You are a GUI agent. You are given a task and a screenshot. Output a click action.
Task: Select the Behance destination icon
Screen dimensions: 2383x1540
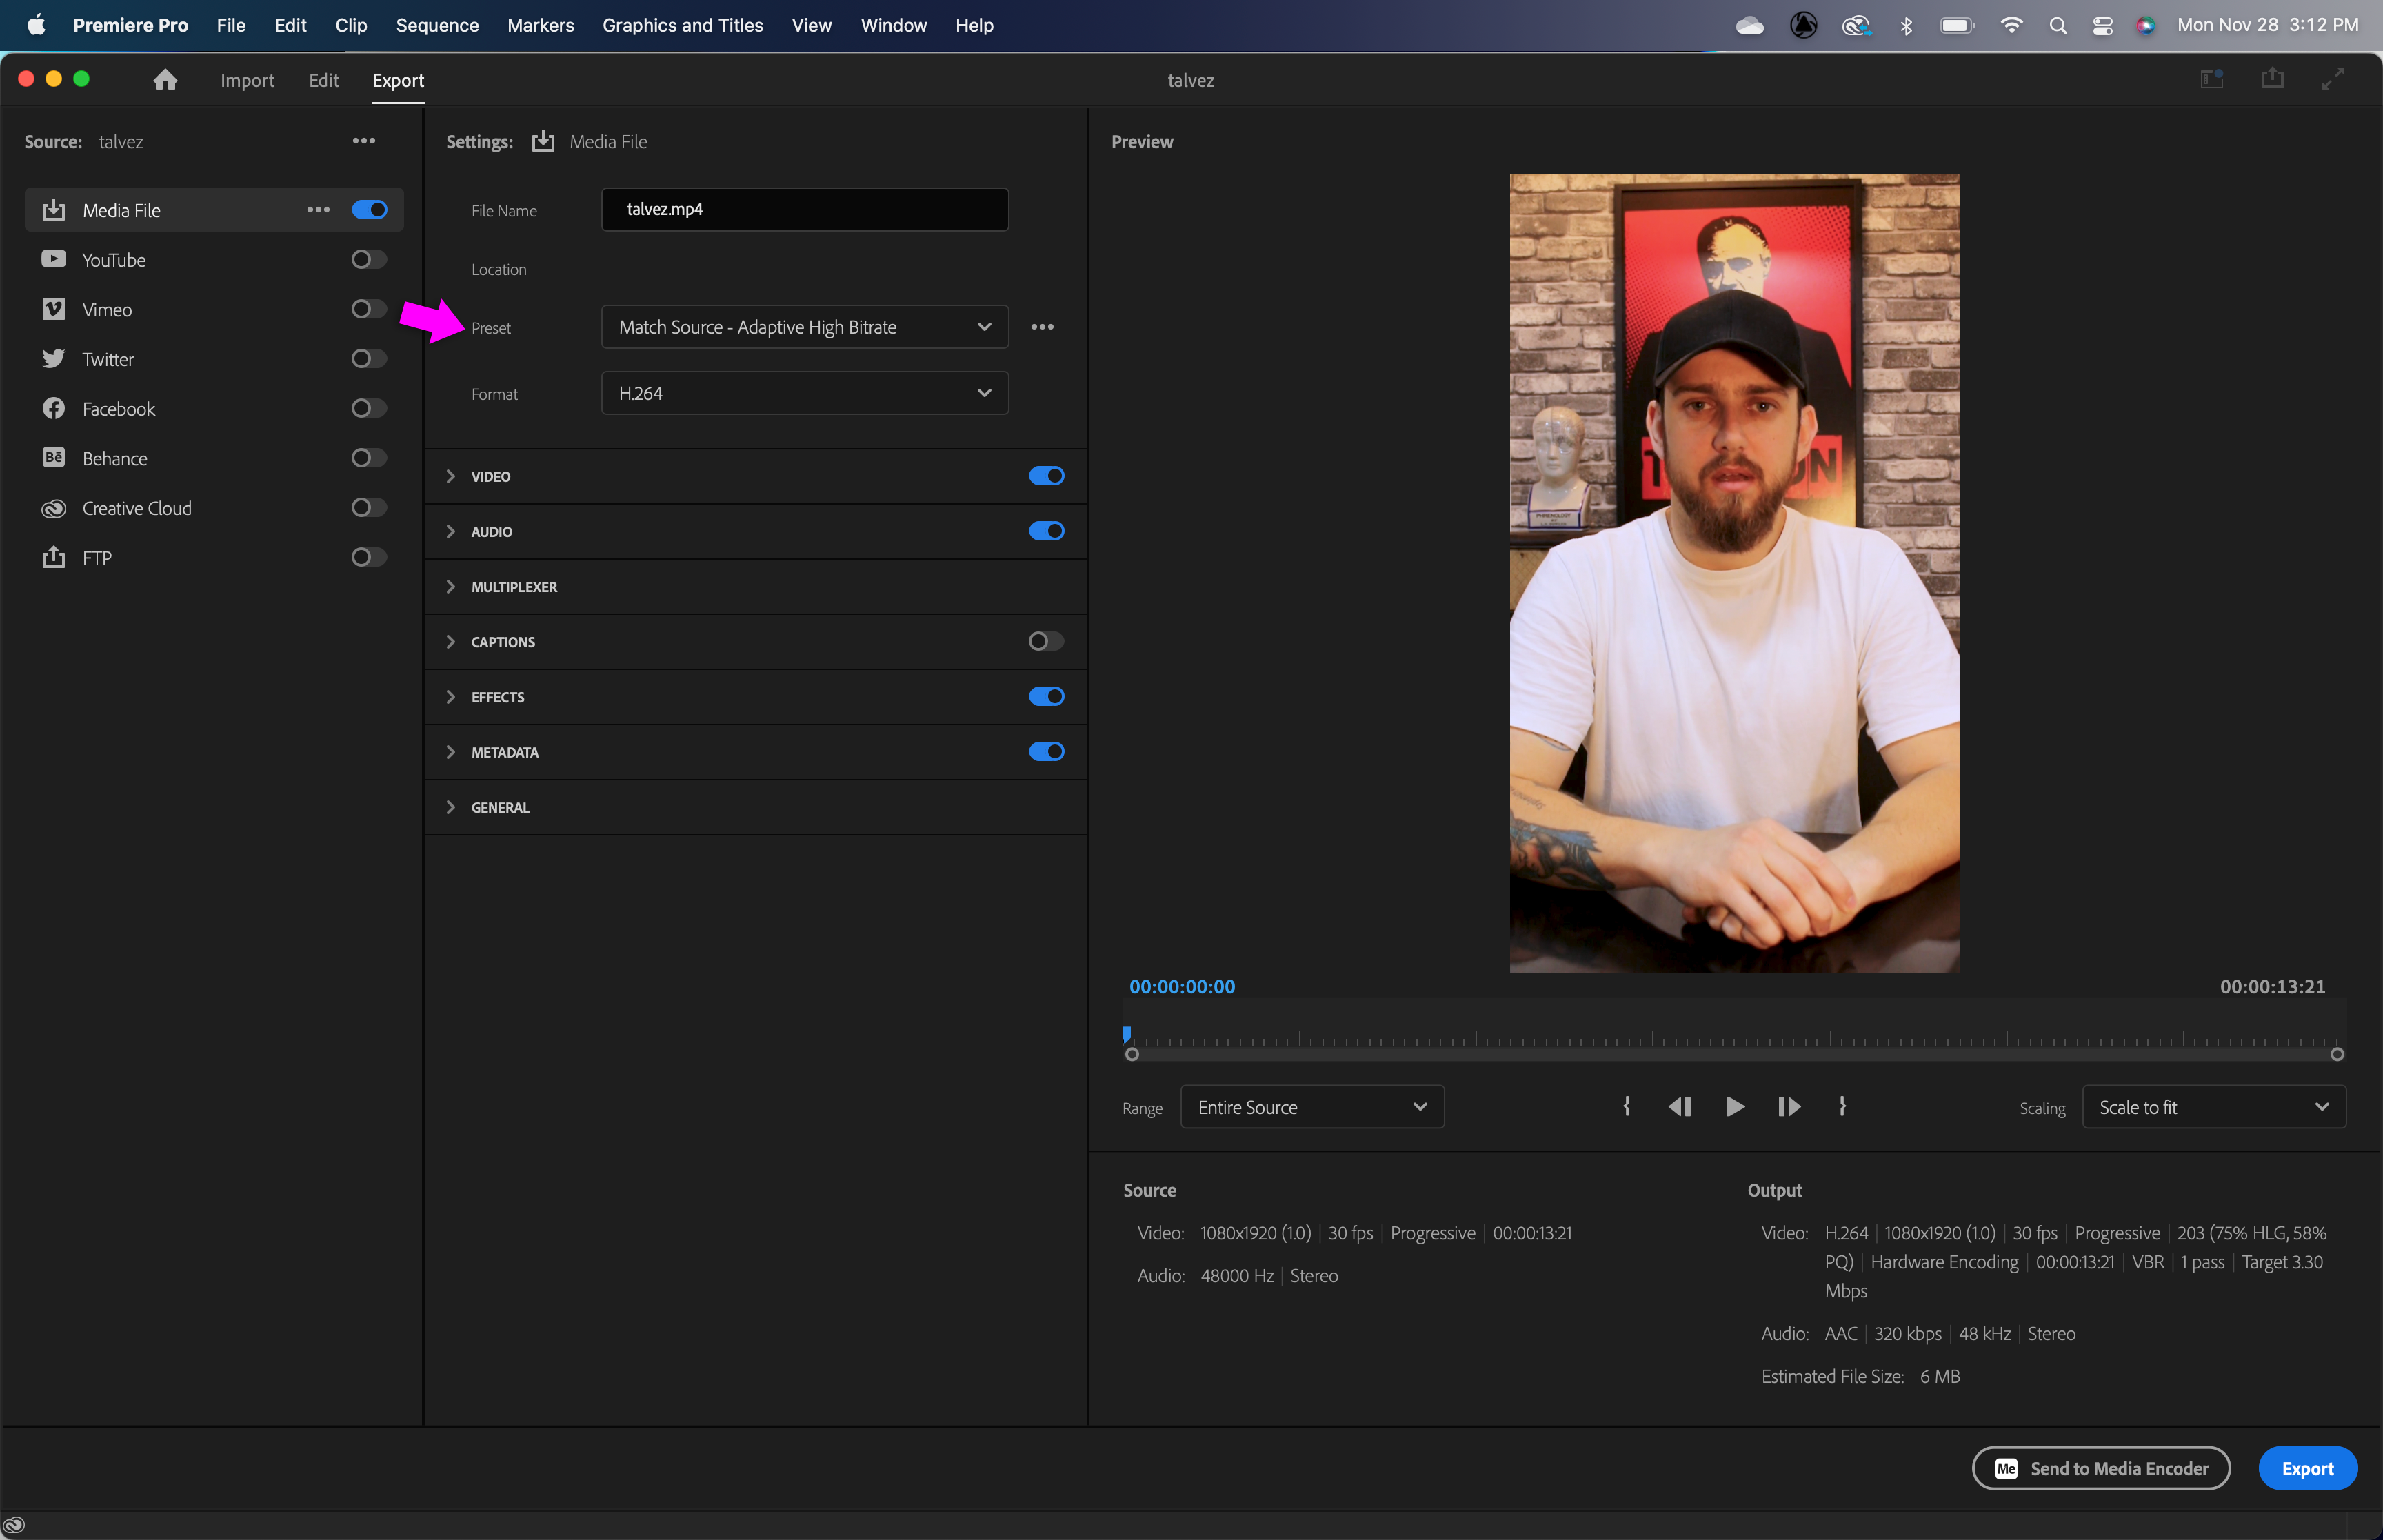pos(53,457)
